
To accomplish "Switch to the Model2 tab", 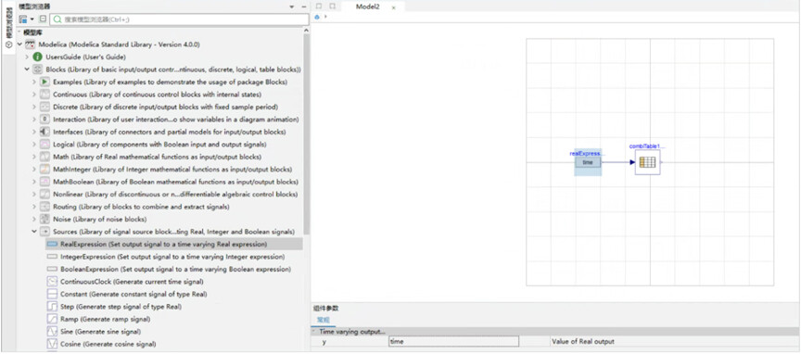I will 367,7.
